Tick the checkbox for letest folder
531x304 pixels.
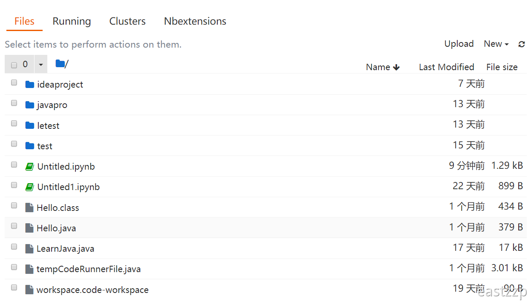pyautogui.click(x=14, y=123)
